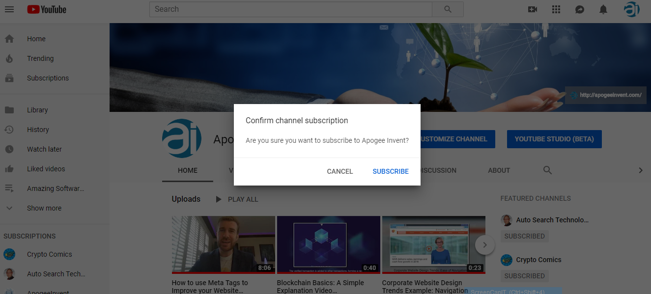Viewport: 651px width, 294px height.
Task: Open Liked videos in the sidebar
Action: (x=46, y=169)
